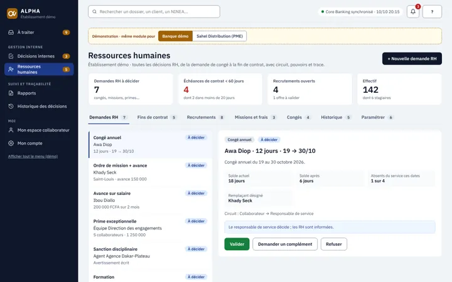The width and height of the screenshot is (452, 282).
Task: Open the Formation request row
Action: coord(150,277)
